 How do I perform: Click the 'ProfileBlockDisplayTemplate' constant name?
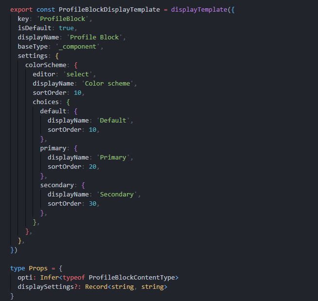click(x=109, y=10)
